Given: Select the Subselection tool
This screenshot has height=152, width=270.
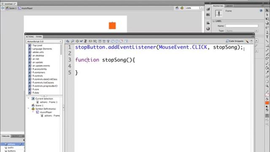Looking at the screenshot, I should coord(267,15).
